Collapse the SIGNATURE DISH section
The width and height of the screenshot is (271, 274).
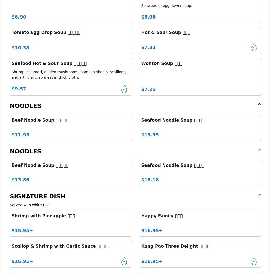[260, 195]
